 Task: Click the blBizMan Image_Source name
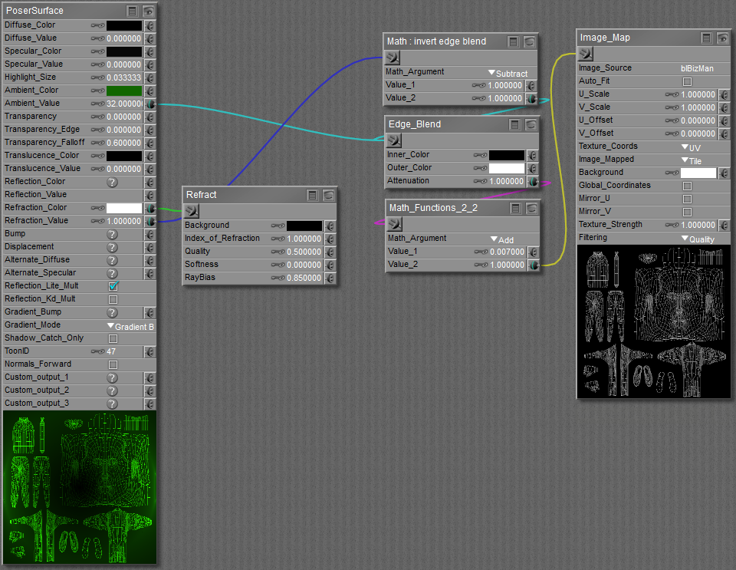coord(696,68)
